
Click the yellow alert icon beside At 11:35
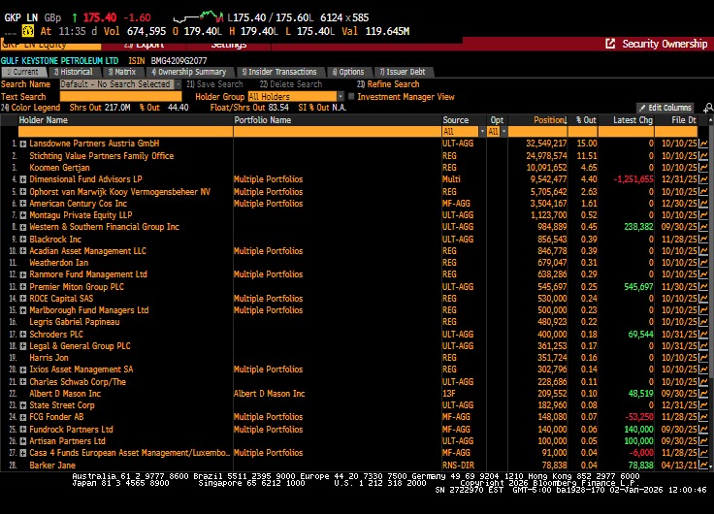[28, 31]
